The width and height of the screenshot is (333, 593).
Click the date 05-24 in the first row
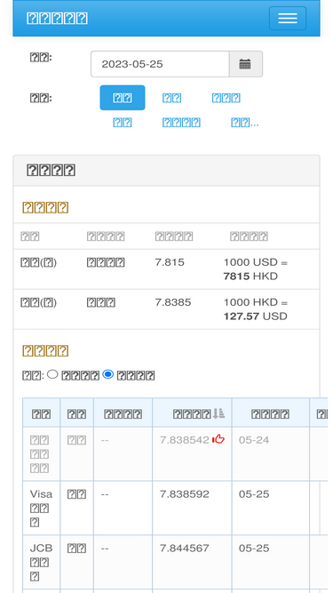click(254, 440)
